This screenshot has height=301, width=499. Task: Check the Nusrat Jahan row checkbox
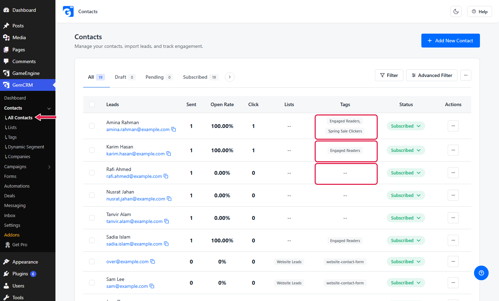click(92, 195)
